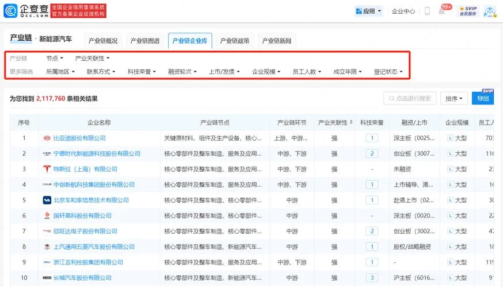Open 上汽通用五菱汽车股份有限公司 link
This screenshot has height=287, width=503.
(x=94, y=247)
